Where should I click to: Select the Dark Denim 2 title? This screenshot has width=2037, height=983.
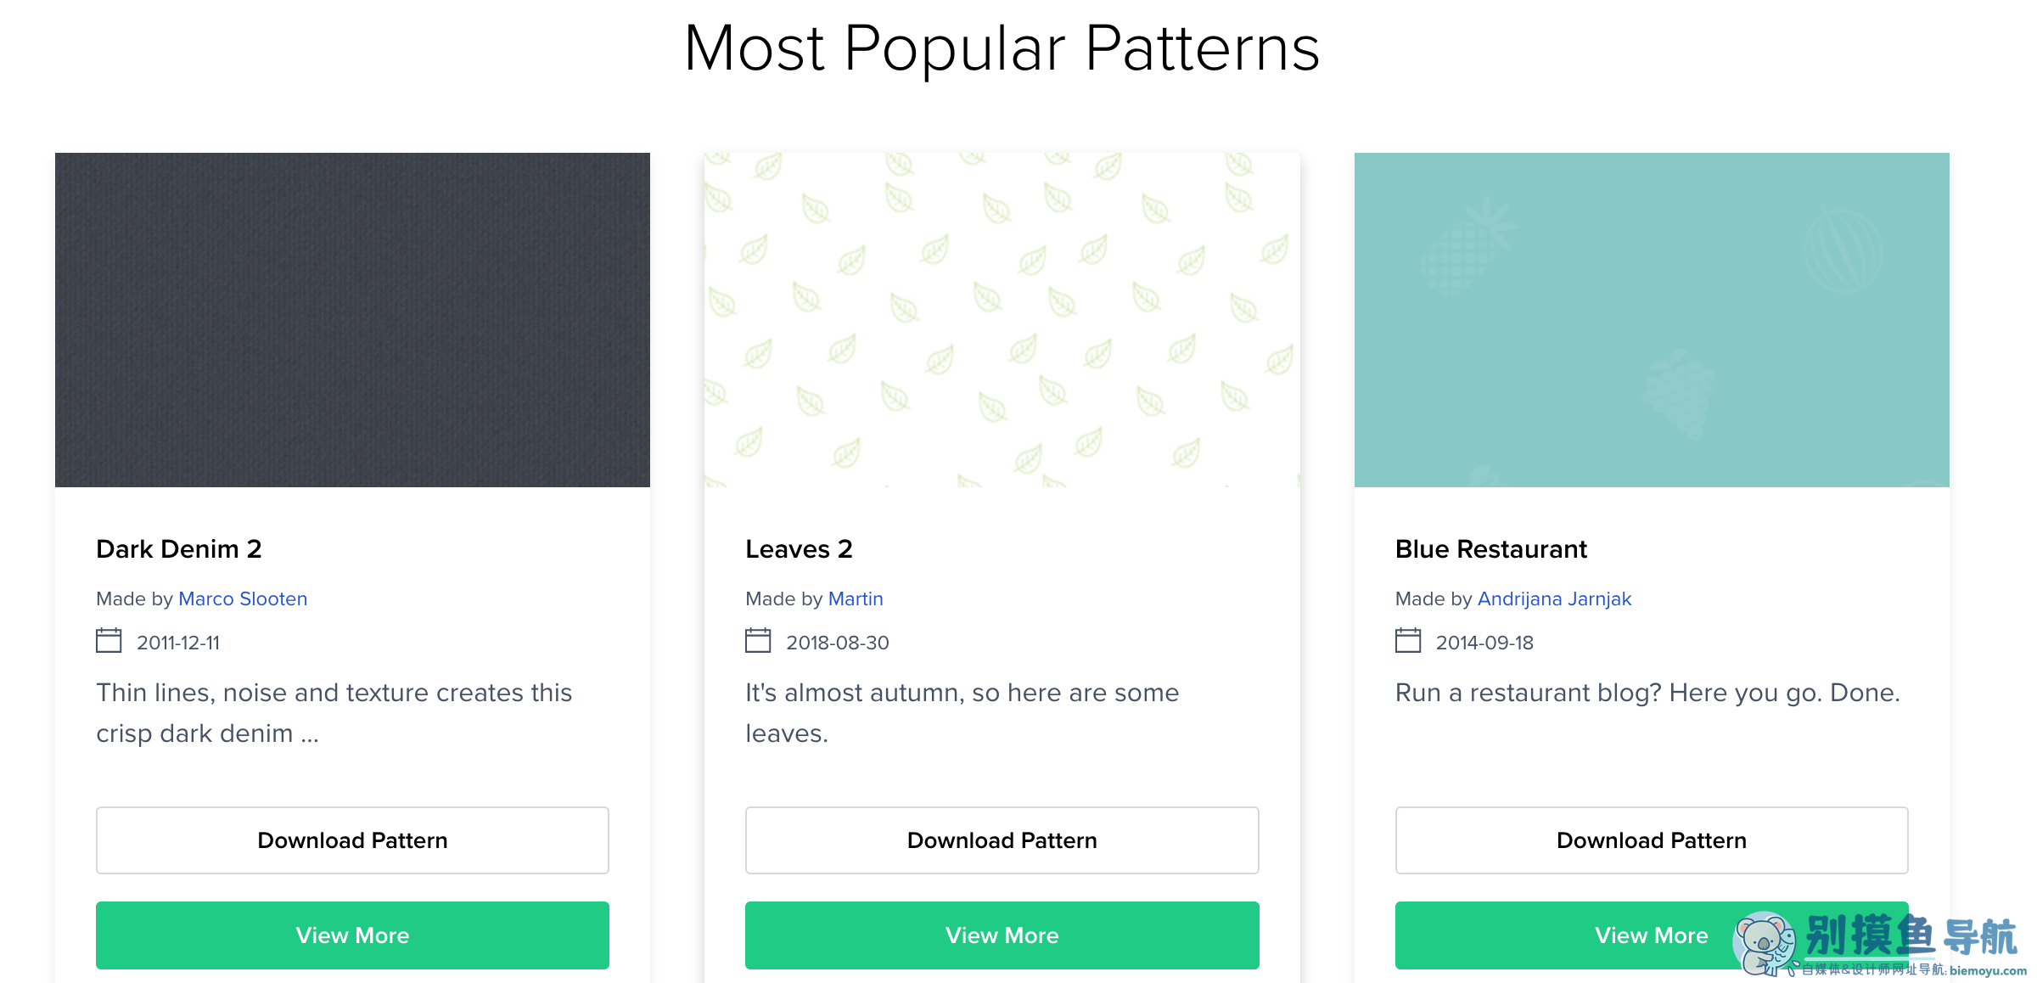tap(179, 549)
